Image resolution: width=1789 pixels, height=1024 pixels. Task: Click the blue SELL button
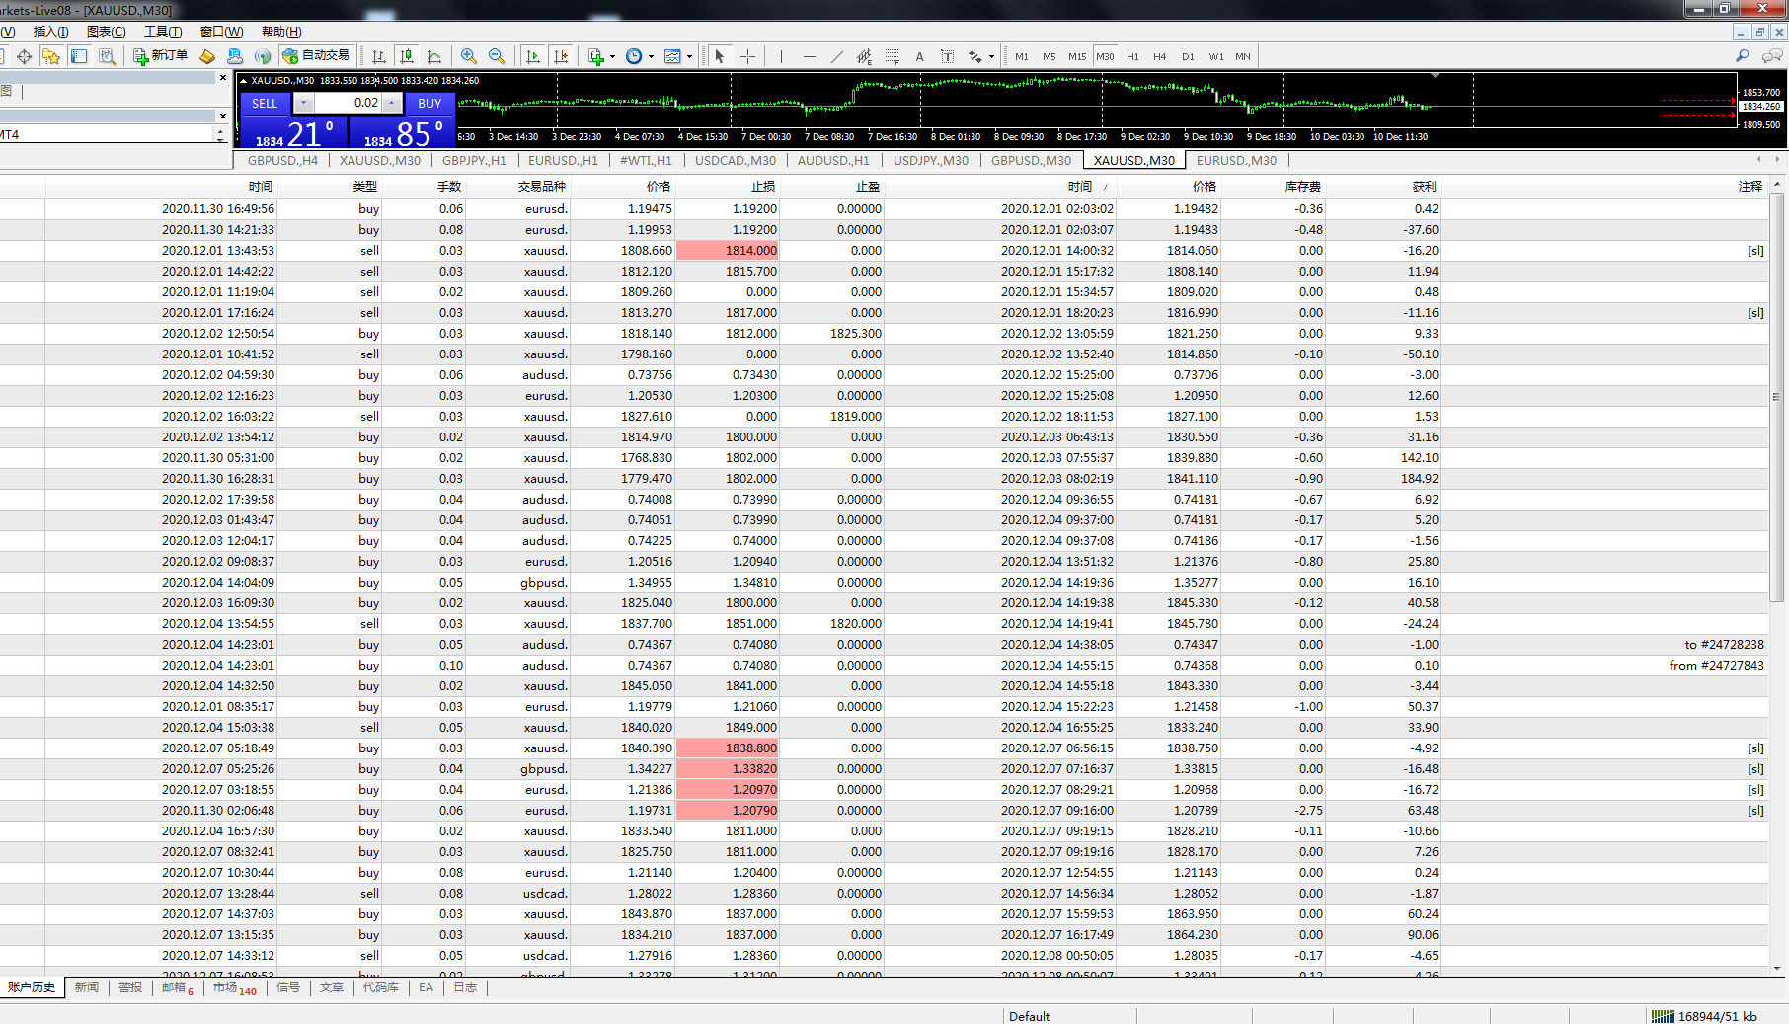pos(265,103)
